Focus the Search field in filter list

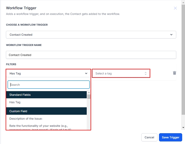pyautogui.click(x=49, y=85)
